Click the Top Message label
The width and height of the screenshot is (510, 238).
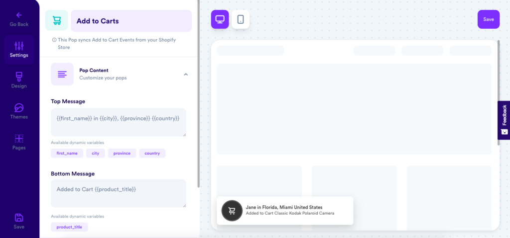pos(68,101)
